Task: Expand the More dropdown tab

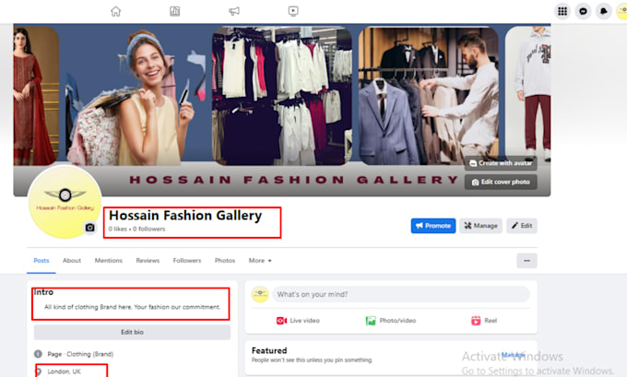Action: [x=260, y=261]
